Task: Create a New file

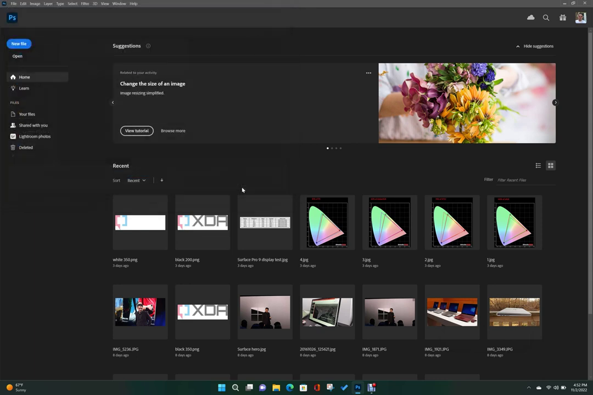Action: click(19, 44)
